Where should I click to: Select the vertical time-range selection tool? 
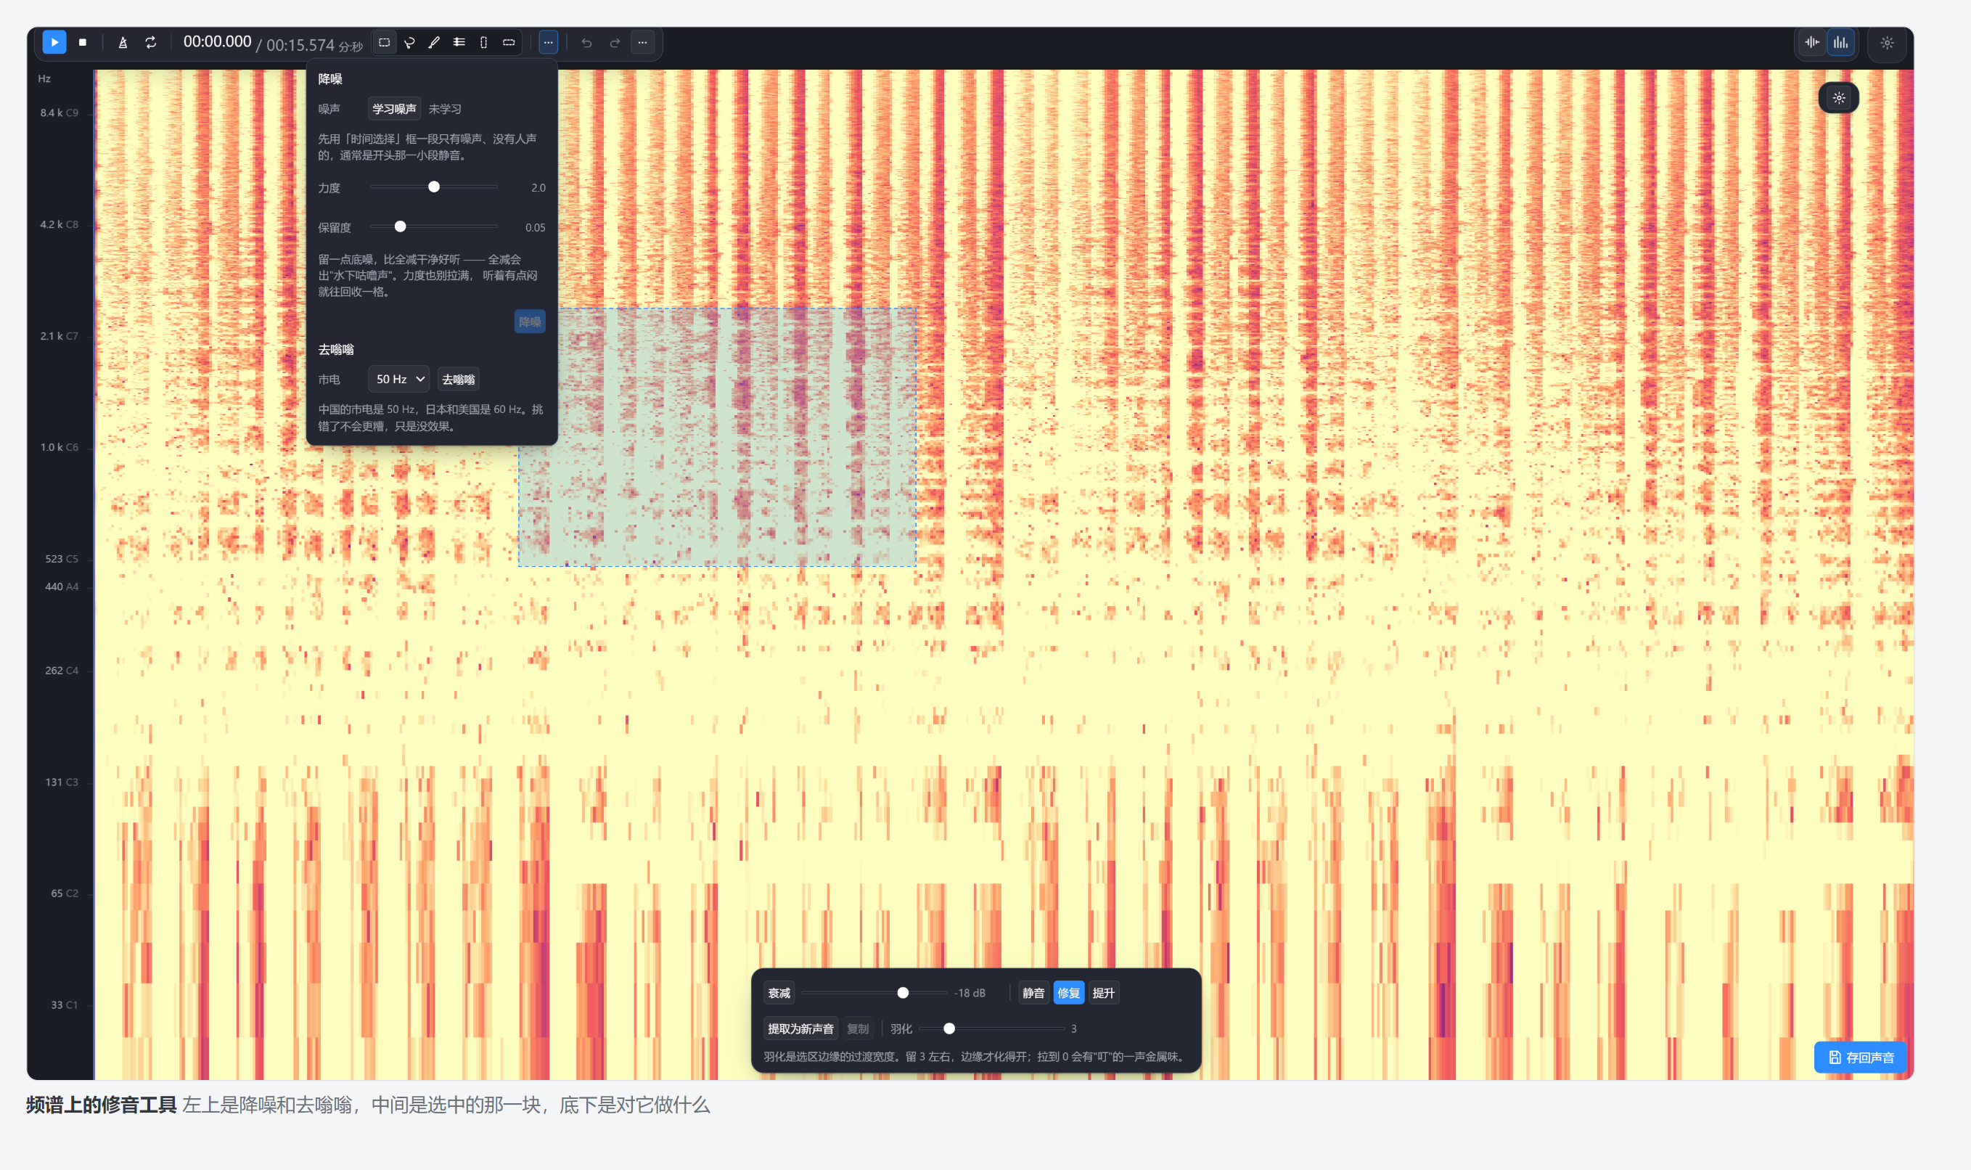point(484,43)
